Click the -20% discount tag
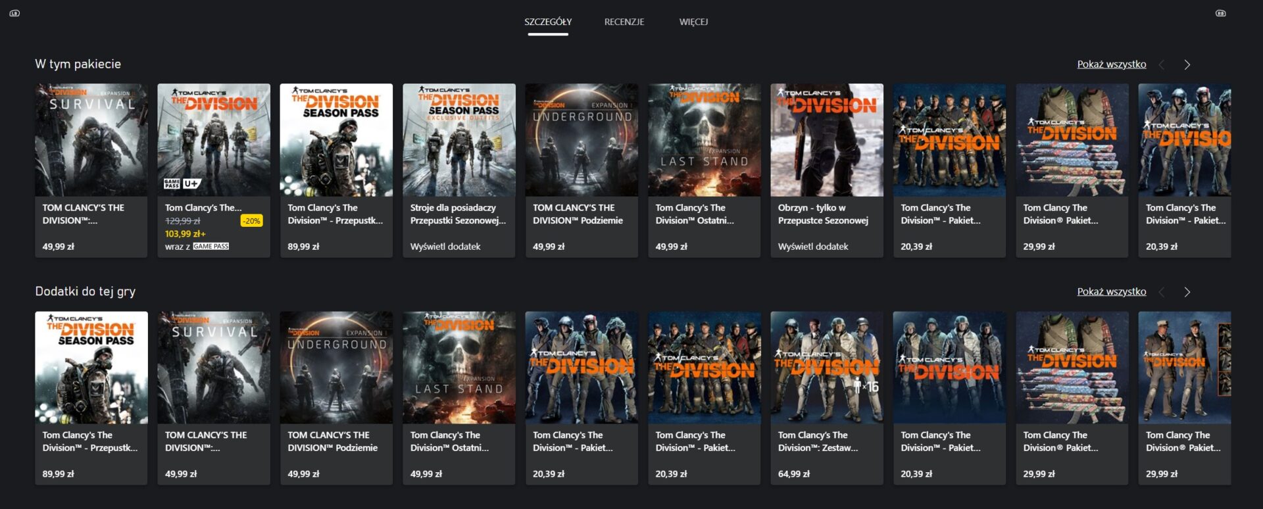This screenshot has width=1263, height=509. (251, 222)
